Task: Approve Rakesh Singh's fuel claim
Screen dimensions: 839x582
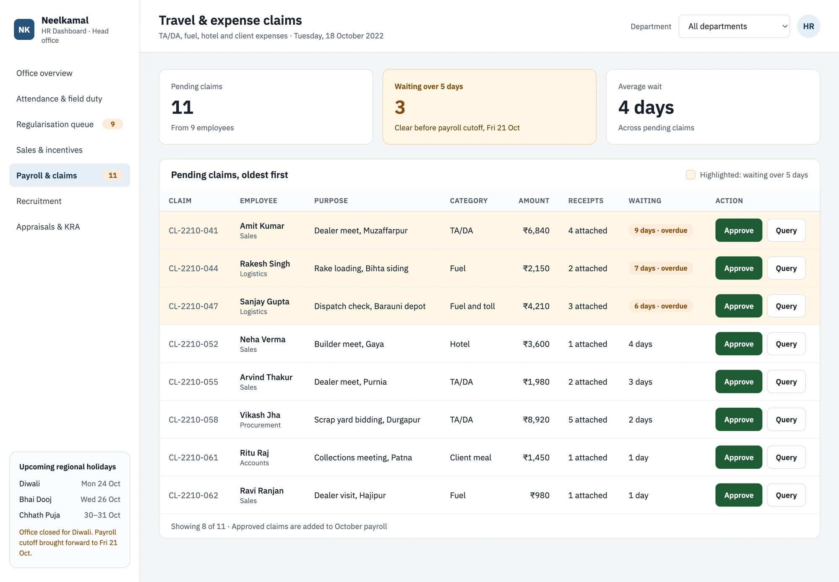Action: click(738, 268)
